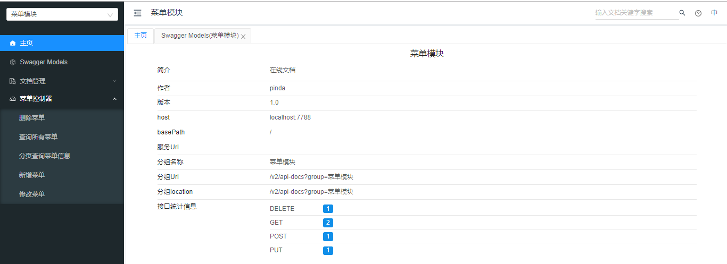Image resolution: width=727 pixels, height=264 pixels.
Task: Expand the 文档管理 submenu chevron
Action: pos(114,81)
